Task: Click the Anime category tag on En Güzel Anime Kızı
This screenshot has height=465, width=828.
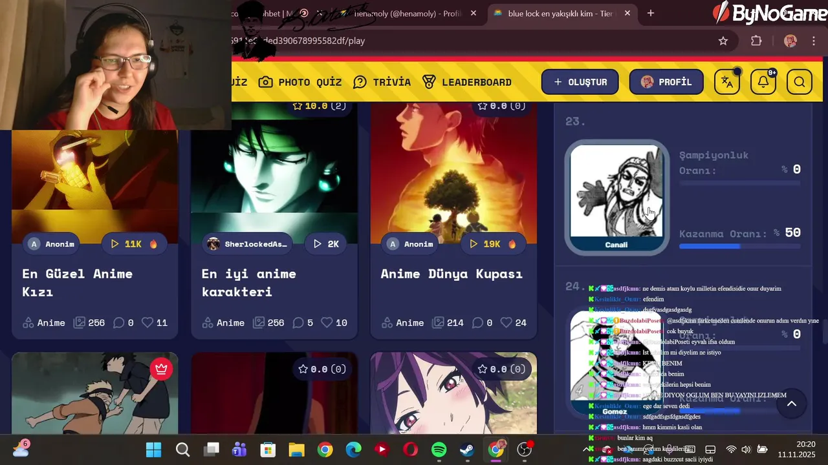Action: pos(43,322)
